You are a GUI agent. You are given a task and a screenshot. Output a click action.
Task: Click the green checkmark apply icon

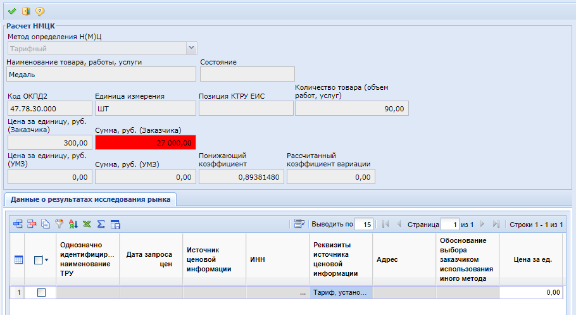pos(12,11)
